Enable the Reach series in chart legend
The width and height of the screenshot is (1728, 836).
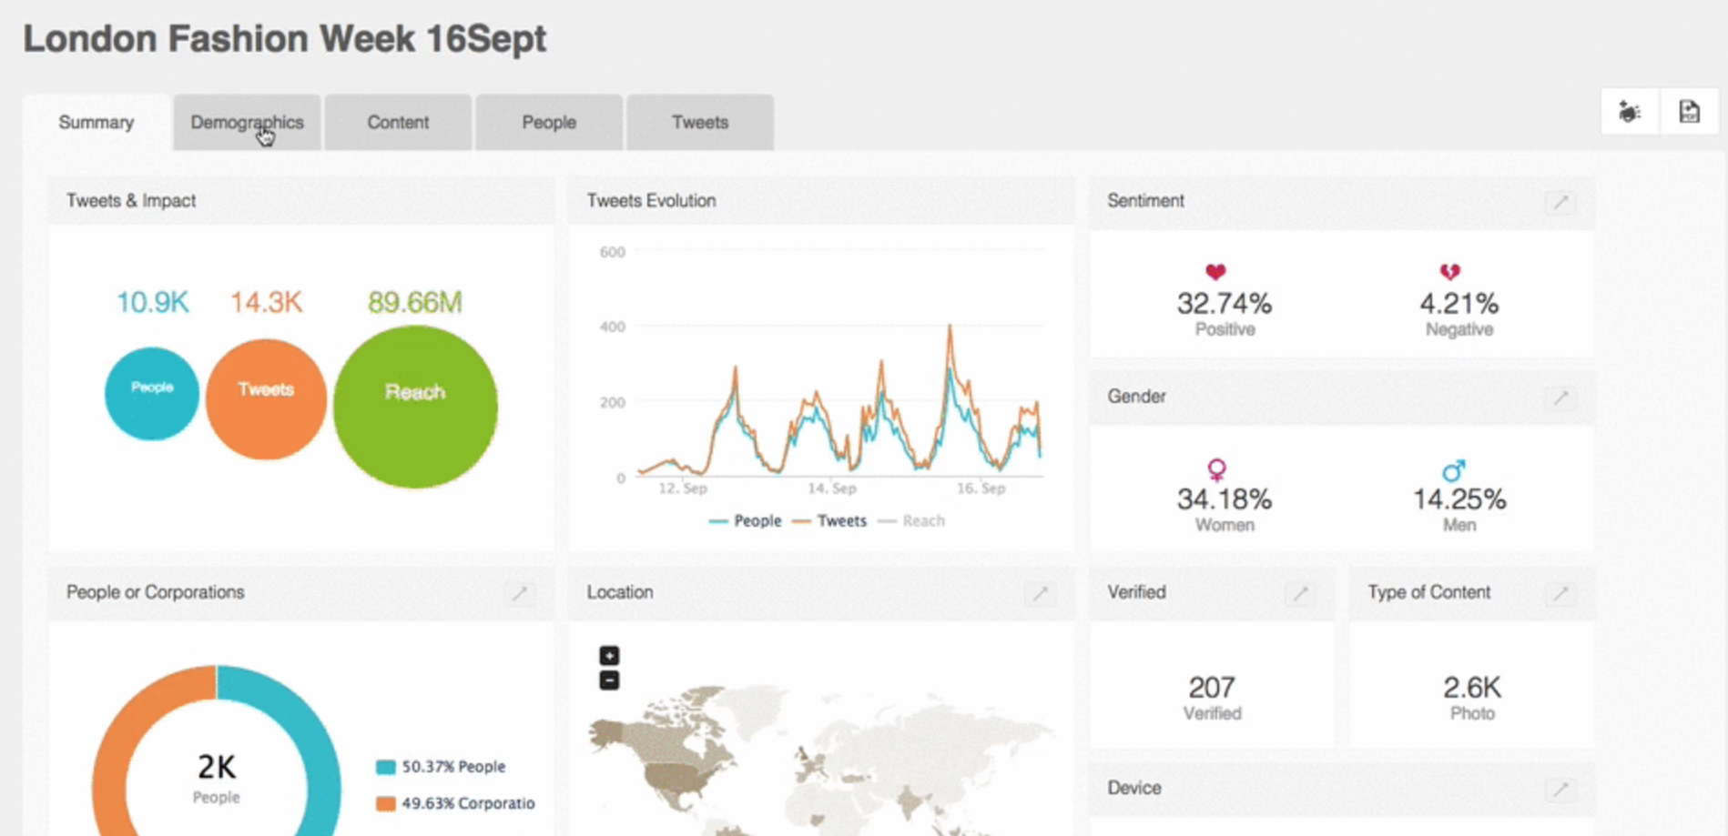tap(911, 521)
